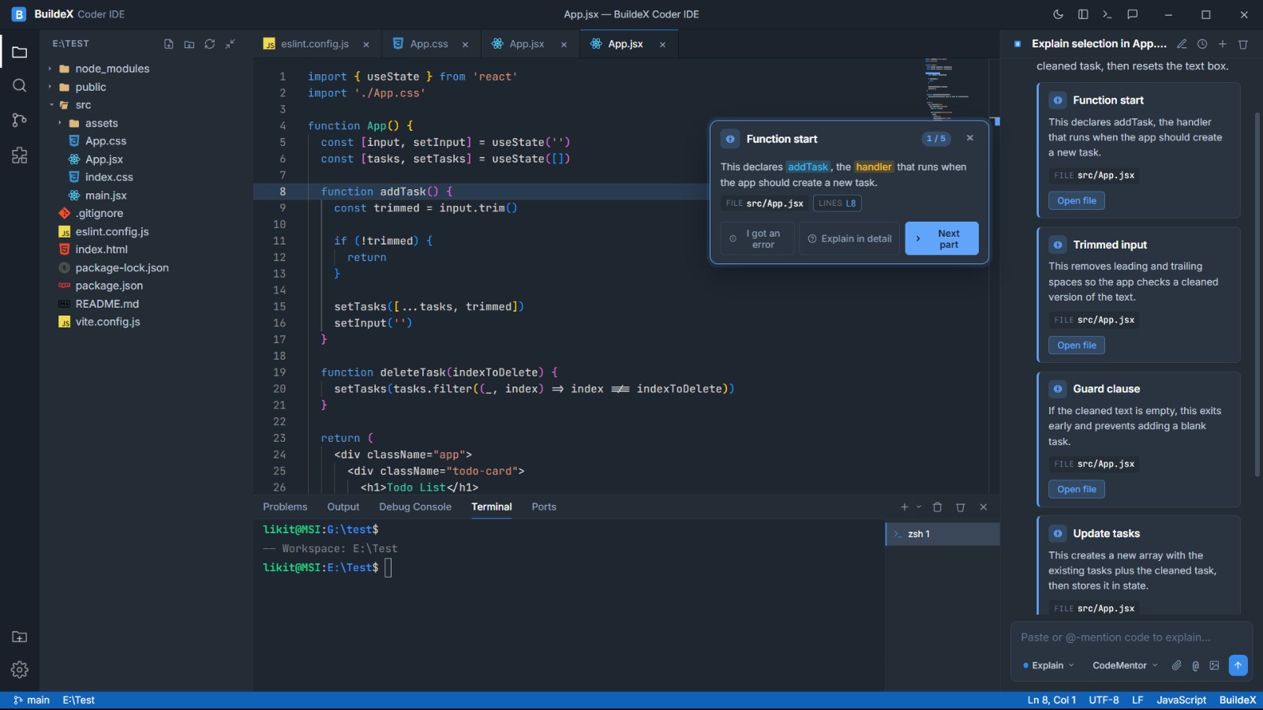Open README.md from the file tree
This screenshot has height=710, width=1263.
click(107, 304)
